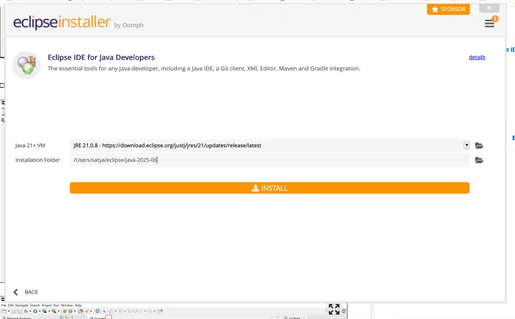Open the details link
The height and width of the screenshot is (319, 515).
pos(477,57)
